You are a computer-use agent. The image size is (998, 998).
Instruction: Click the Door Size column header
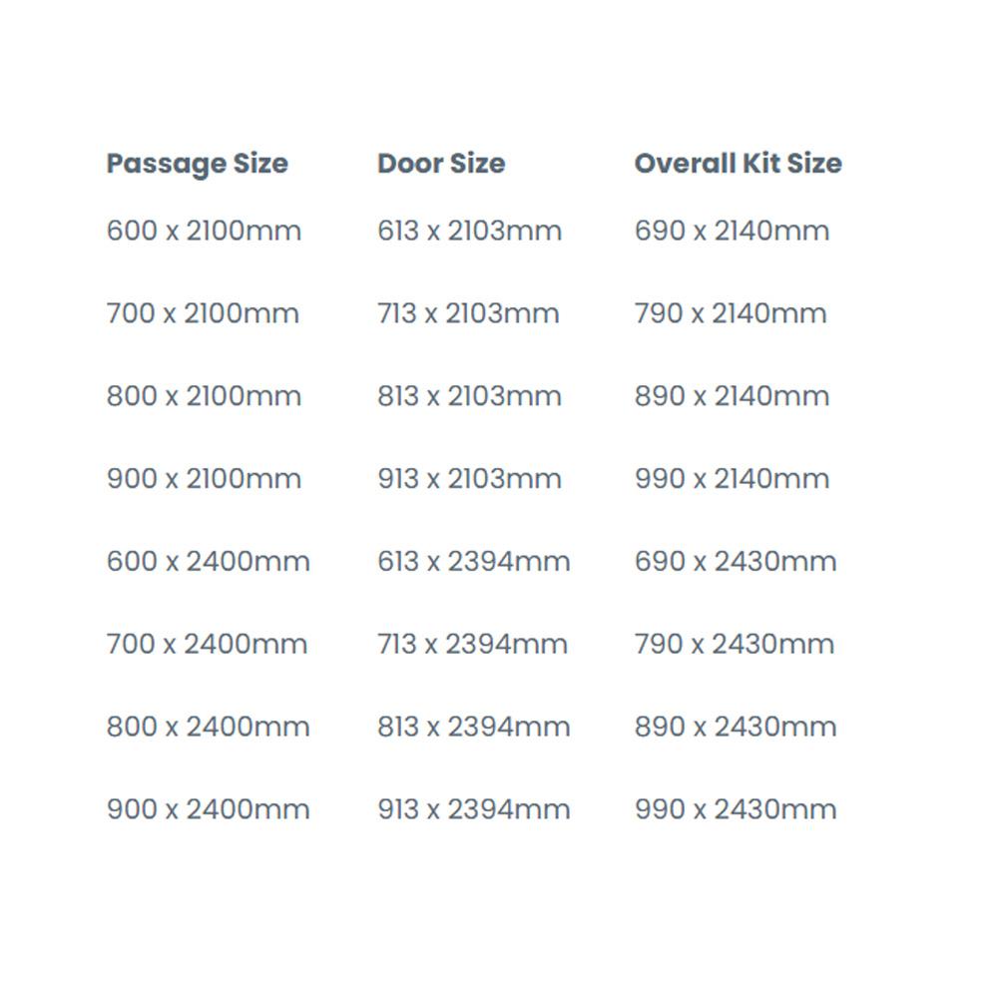[441, 164]
